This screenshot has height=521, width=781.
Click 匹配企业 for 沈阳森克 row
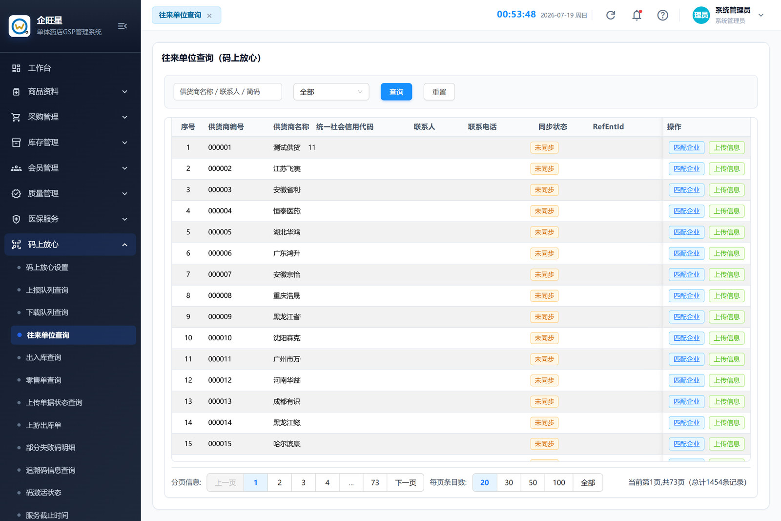[x=686, y=338]
